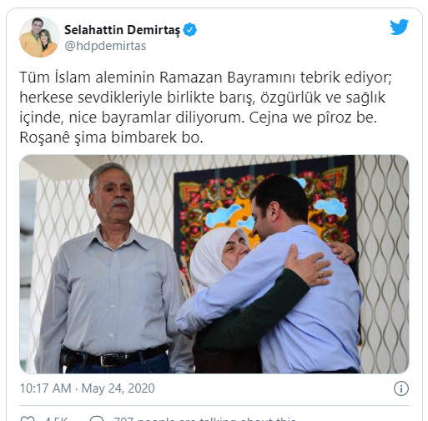Open the @hdpdemirtas handle link
The image size is (428, 421).
click(x=105, y=46)
